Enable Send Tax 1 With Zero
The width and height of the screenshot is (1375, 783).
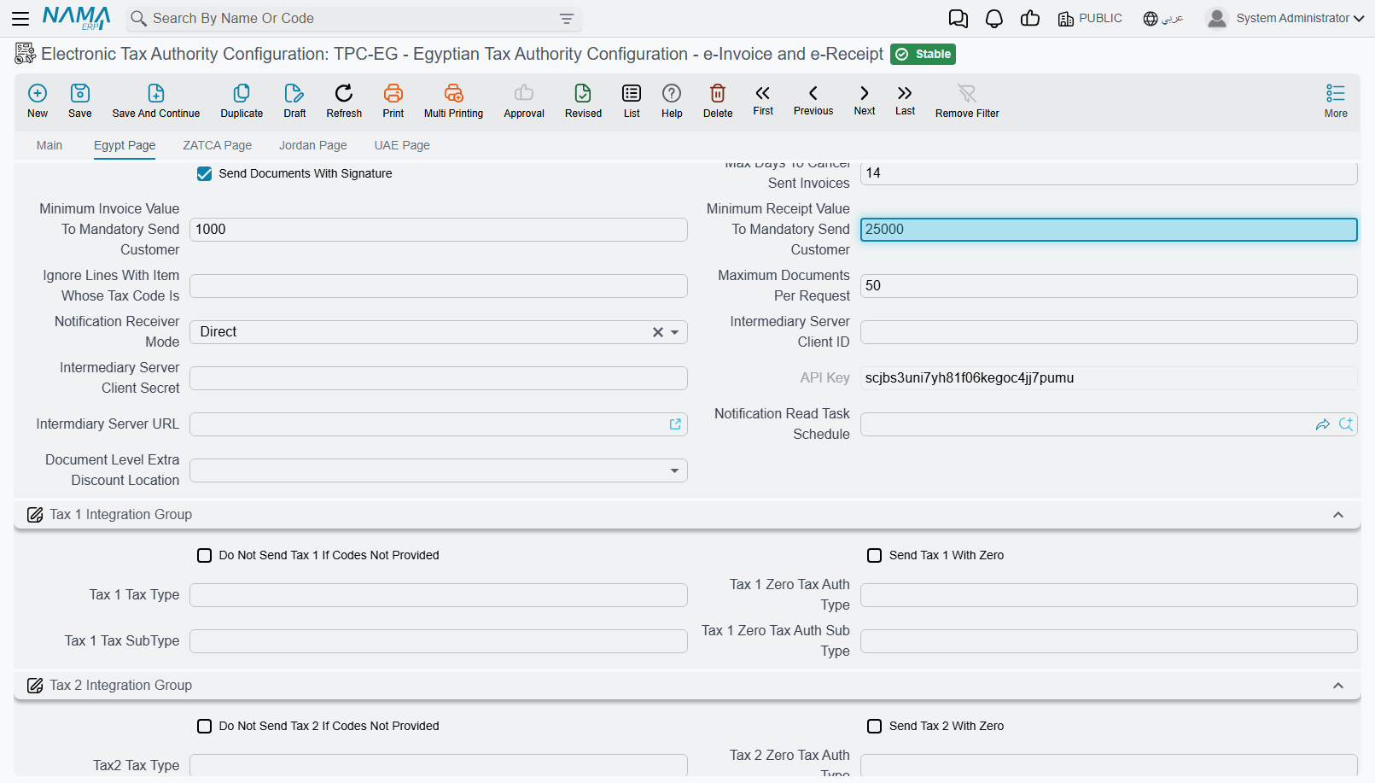pyautogui.click(x=875, y=556)
